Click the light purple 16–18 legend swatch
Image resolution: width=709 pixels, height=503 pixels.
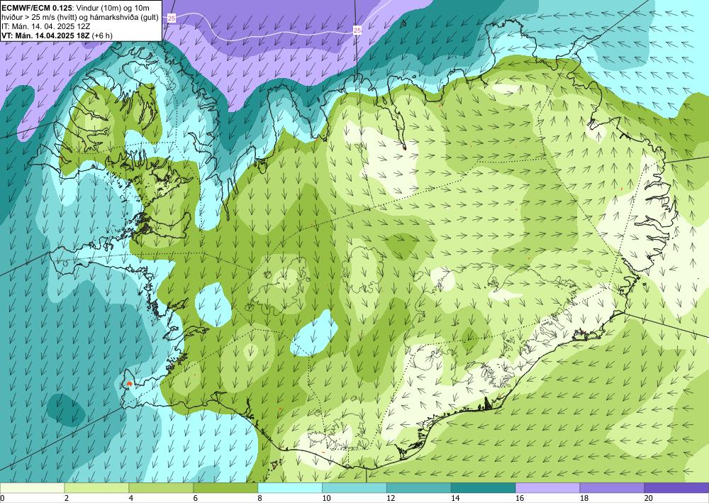pyautogui.click(x=547, y=488)
